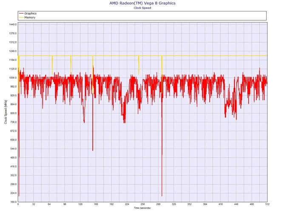Image resolution: width=285 pixels, height=213 pixels.
Task: Click the x-axis tick label 64
Action: pos(49,204)
